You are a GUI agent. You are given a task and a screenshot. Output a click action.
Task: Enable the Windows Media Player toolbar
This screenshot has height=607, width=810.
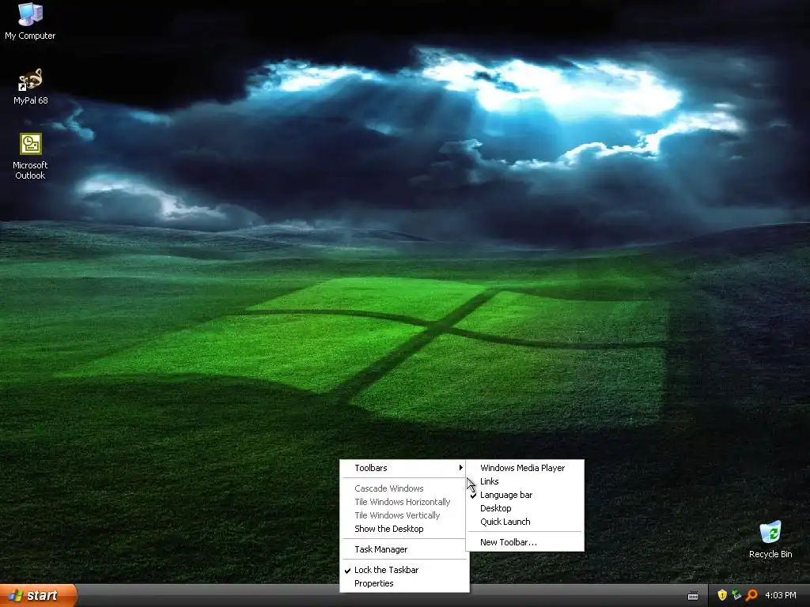pyautogui.click(x=525, y=468)
